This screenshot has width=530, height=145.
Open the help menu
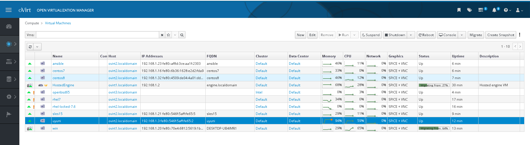[x=507, y=10]
